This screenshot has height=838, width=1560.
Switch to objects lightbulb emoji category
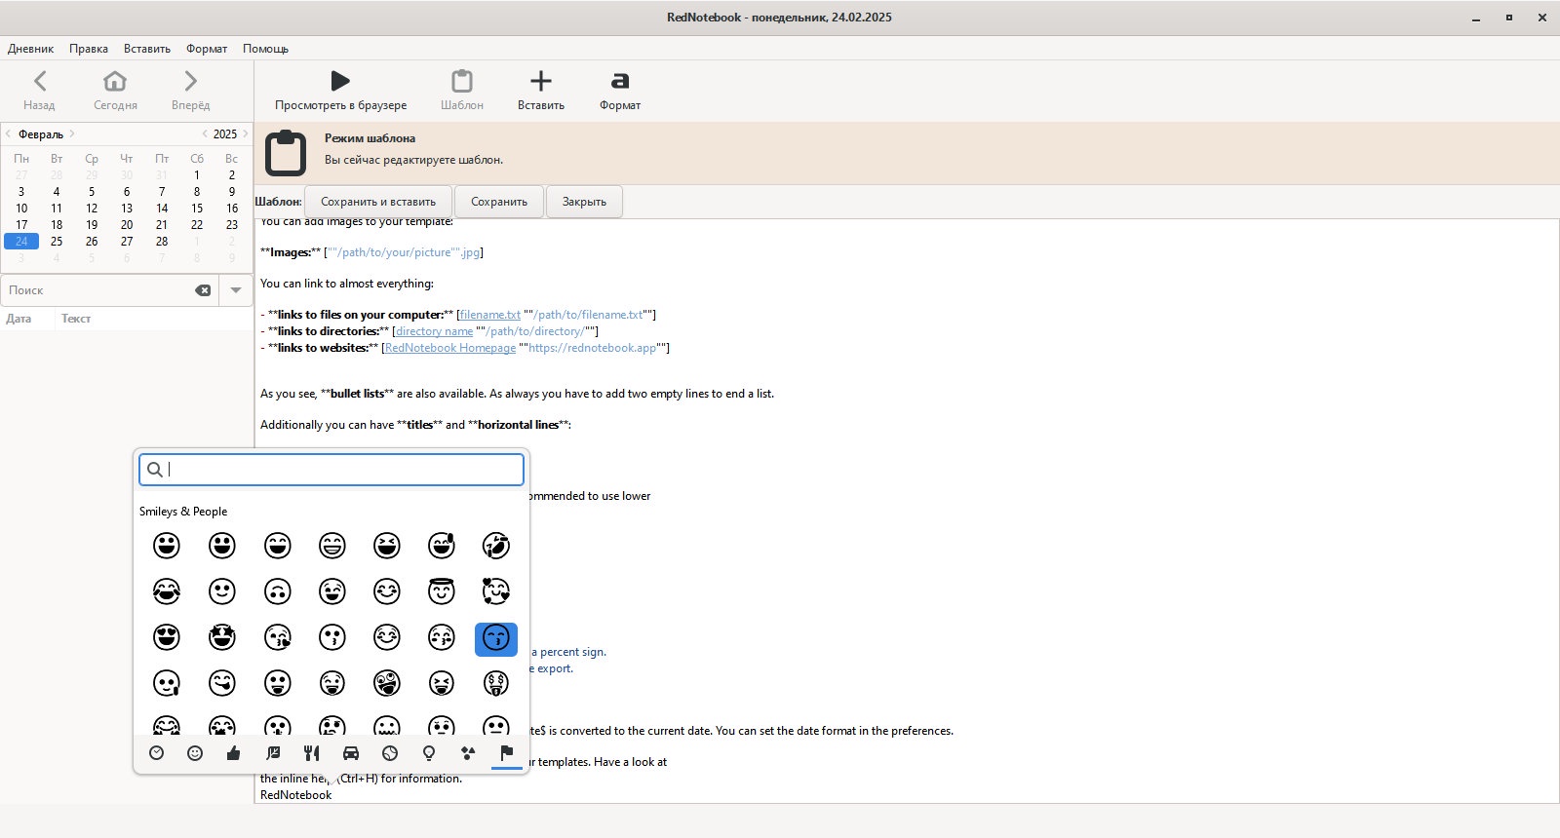[x=429, y=753]
